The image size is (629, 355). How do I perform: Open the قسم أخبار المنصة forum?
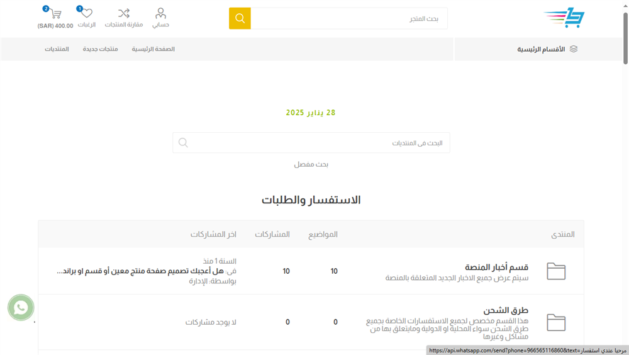click(x=496, y=267)
